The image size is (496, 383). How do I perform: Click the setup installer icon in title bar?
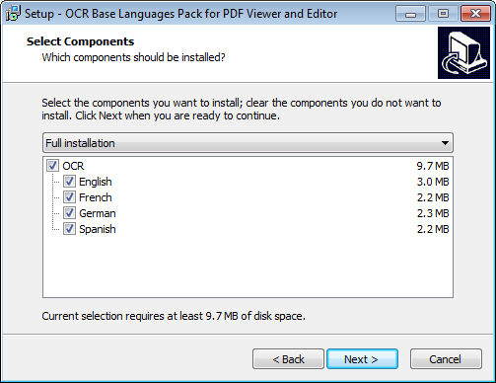pyautogui.click(x=13, y=14)
